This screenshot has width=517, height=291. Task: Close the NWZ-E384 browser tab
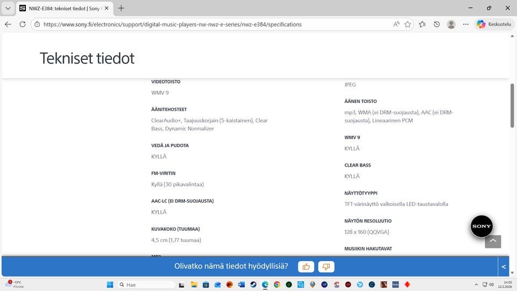(x=107, y=8)
